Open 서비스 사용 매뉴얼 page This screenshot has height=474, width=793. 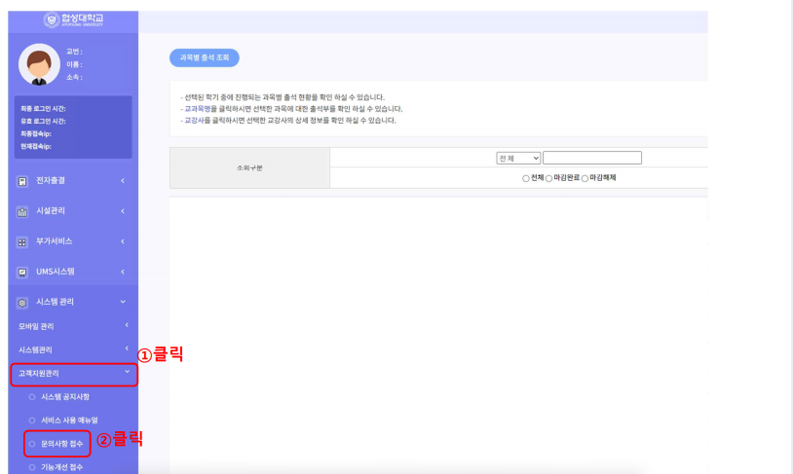[x=70, y=419]
